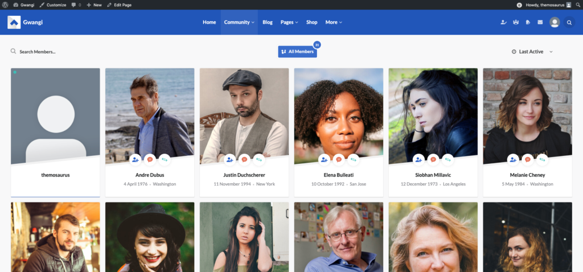Open Justin Duchscherer profile name link
The height and width of the screenshot is (272, 583).
tap(244, 175)
